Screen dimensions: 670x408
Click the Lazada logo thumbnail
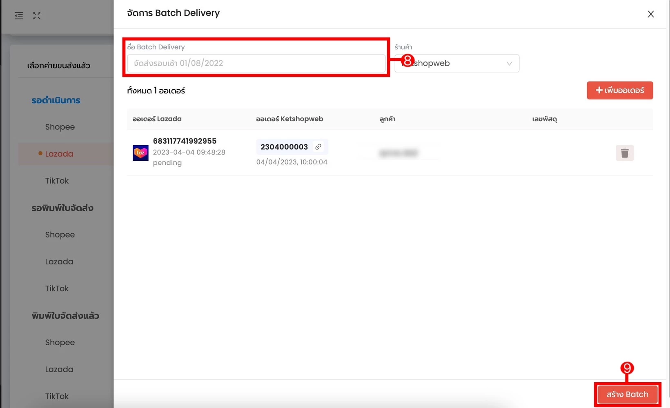(140, 153)
